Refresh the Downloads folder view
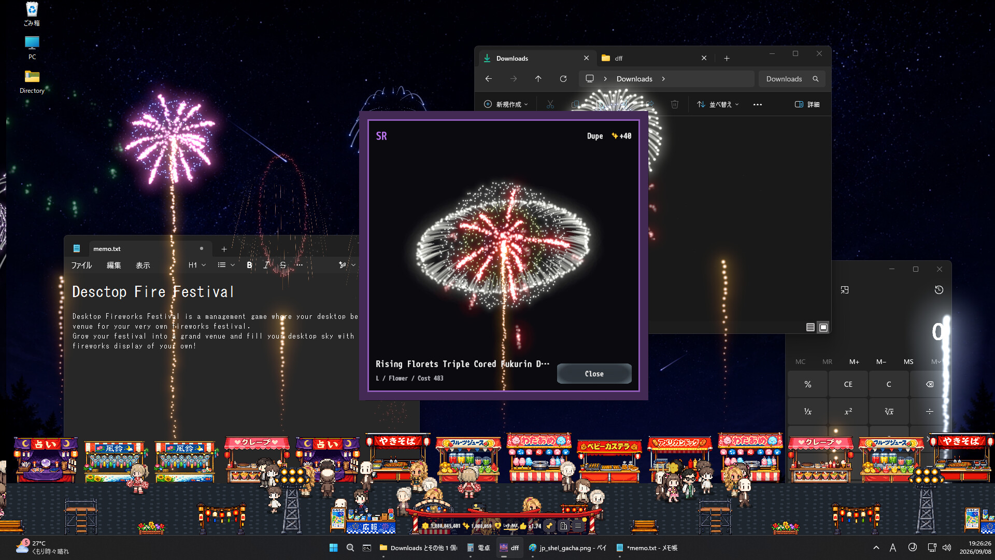The height and width of the screenshot is (560, 995). [563, 79]
